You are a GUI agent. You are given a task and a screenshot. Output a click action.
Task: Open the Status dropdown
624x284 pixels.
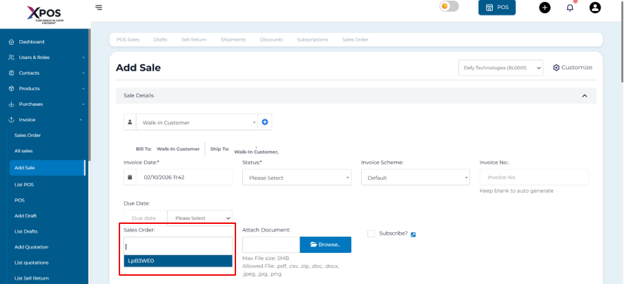(x=295, y=178)
